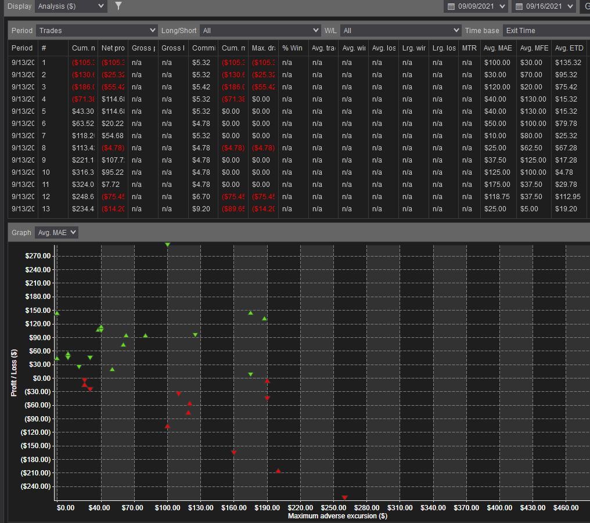Select trade row number 10
The width and height of the screenshot is (590, 523).
298,172
